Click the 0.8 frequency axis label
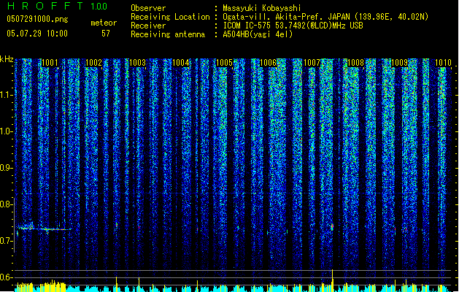 click(7, 204)
